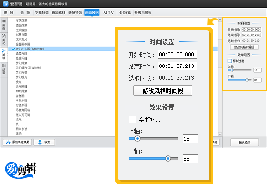Screen dimensions: 267x184
Task: Switch to the 视频 tab
Action: (9, 13)
